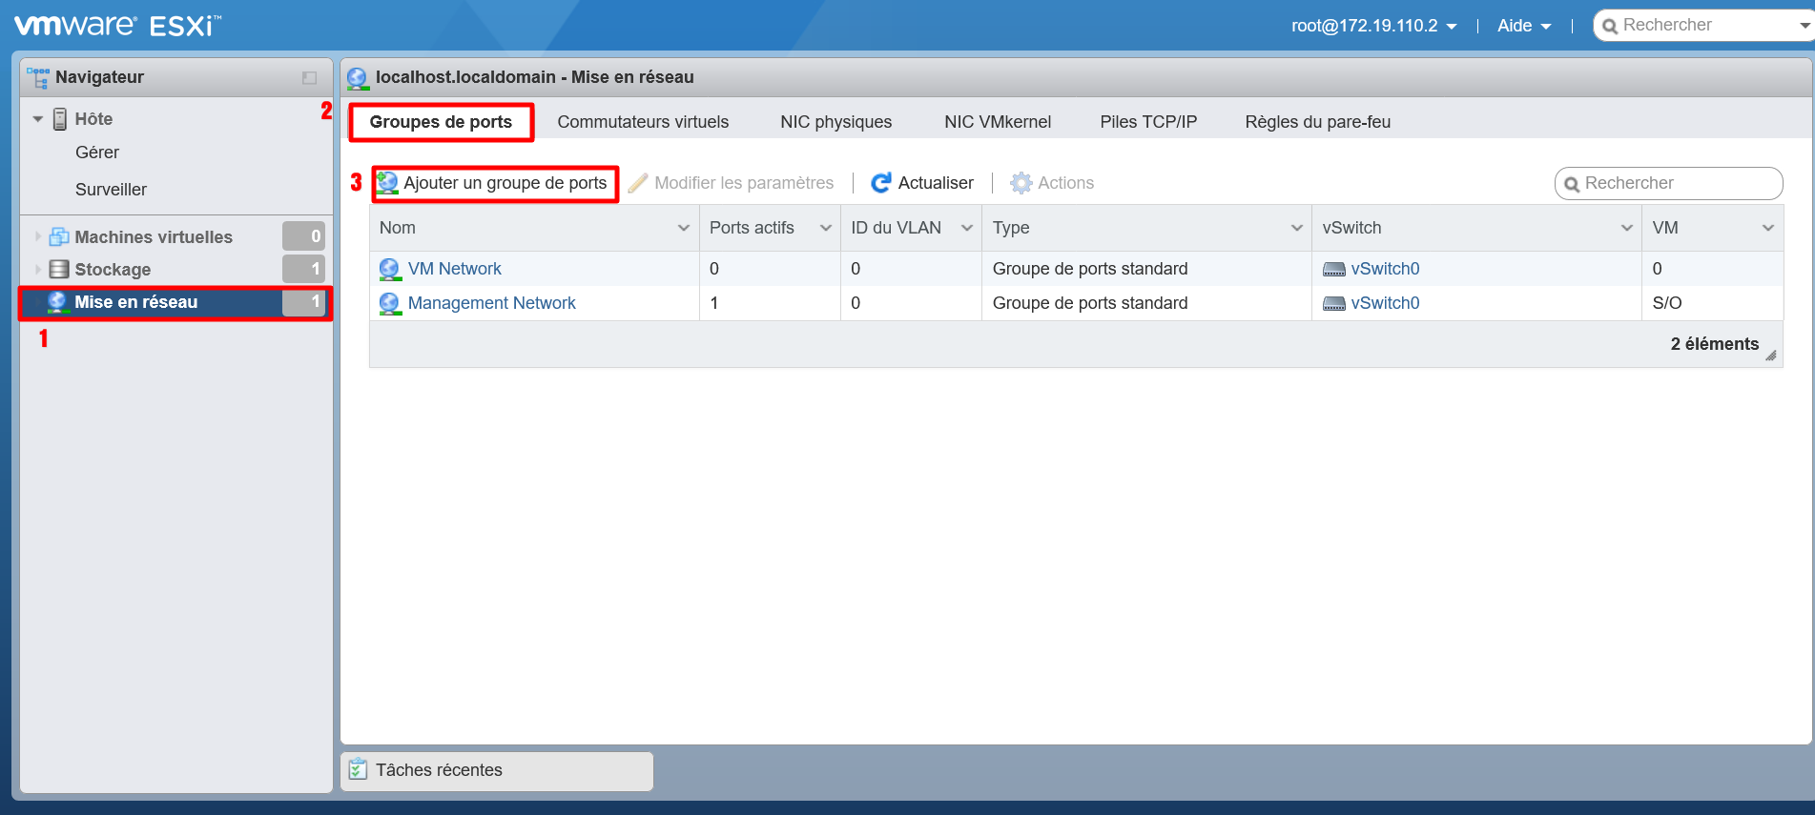
Task: Collapse the Hôte tree node
Action: [x=38, y=119]
